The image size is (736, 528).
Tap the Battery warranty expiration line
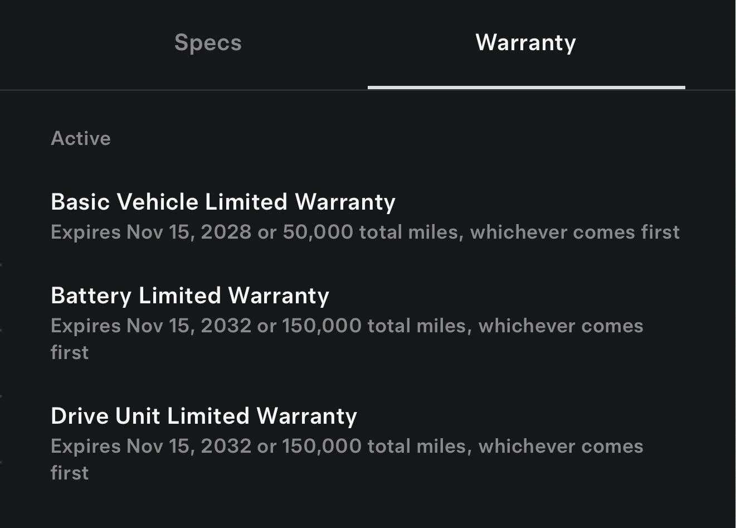coord(345,326)
